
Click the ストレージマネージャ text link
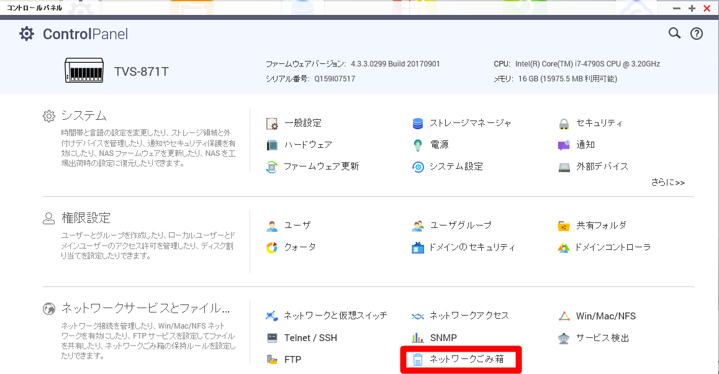pos(471,123)
